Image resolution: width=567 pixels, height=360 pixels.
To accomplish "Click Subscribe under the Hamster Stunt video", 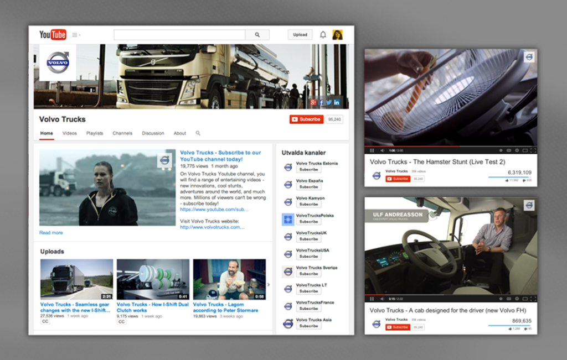I will (x=398, y=179).
